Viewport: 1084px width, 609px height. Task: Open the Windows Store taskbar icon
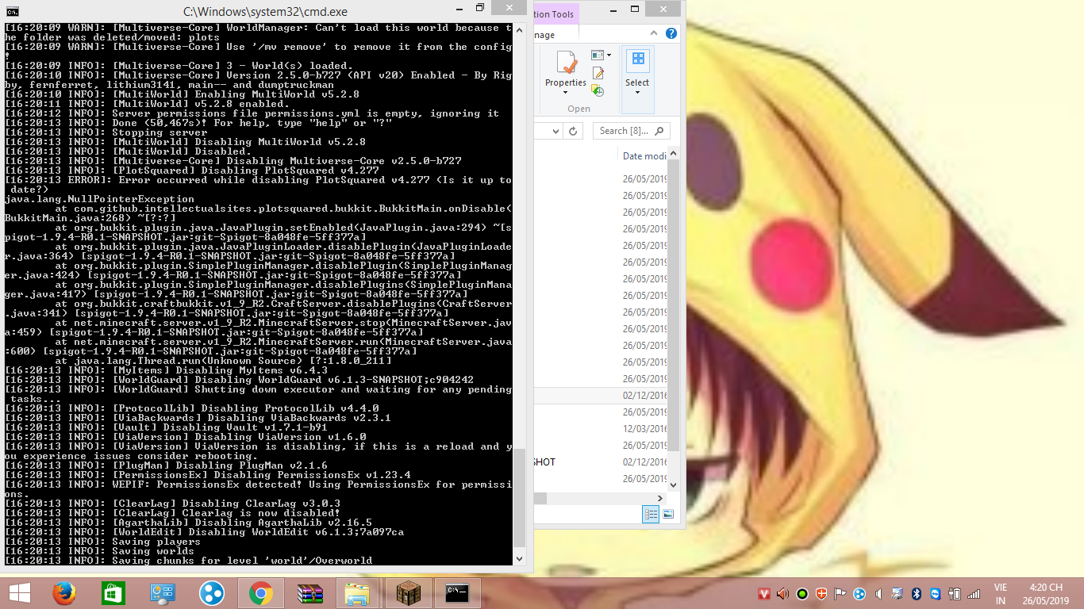point(113,593)
